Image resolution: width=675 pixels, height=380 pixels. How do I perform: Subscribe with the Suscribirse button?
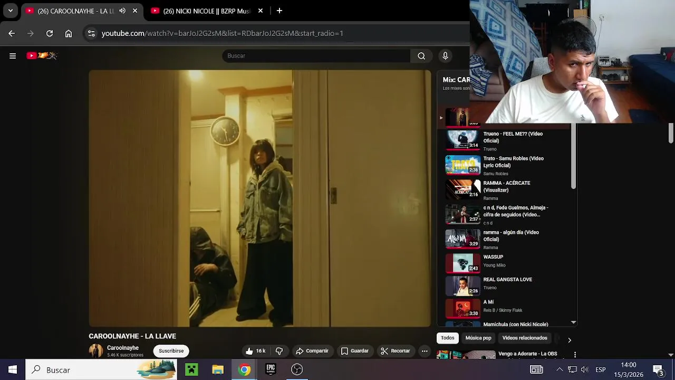coord(171,351)
